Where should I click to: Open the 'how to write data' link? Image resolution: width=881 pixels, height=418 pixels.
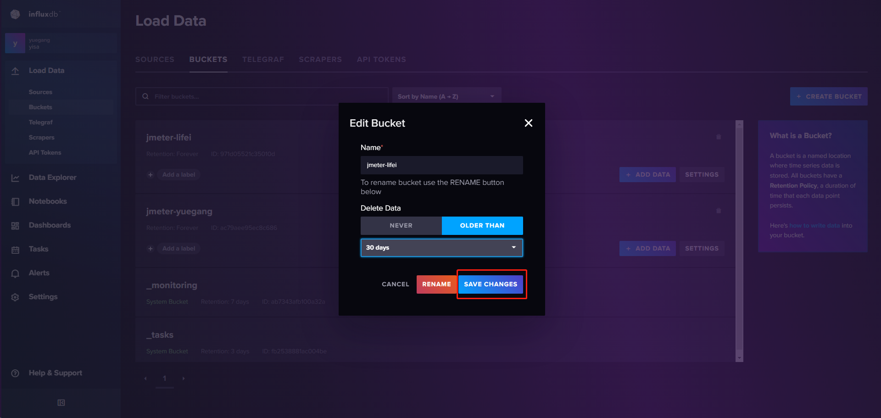[x=814, y=226]
